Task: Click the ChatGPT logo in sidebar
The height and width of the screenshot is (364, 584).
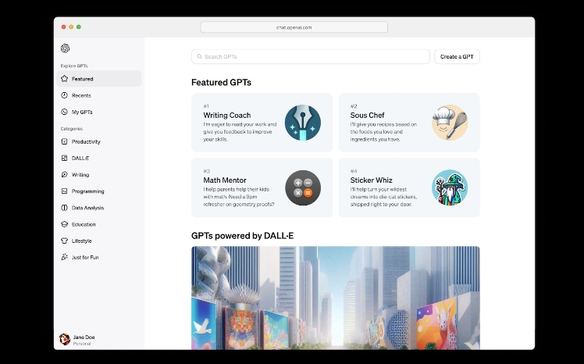Action: tap(65, 48)
